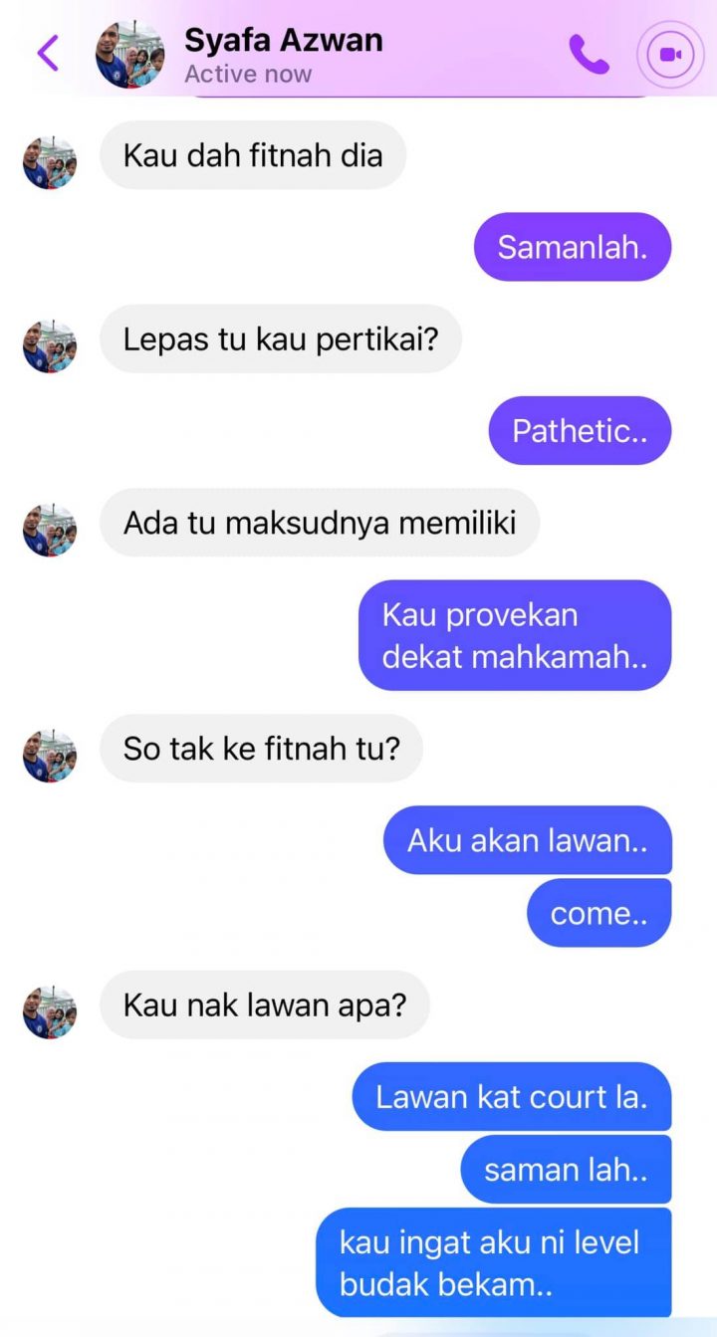Viewport: 717px width, 1337px height.
Task: Select the 'saman lah..' message bubble
Action: point(566,1169)
